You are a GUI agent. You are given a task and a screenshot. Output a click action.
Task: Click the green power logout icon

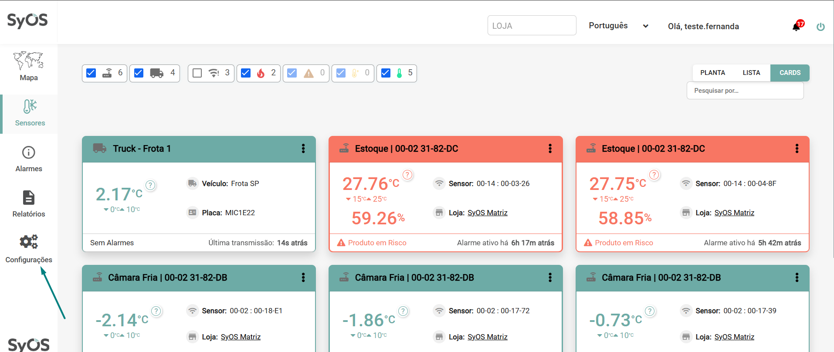click(x=820, y=27)
